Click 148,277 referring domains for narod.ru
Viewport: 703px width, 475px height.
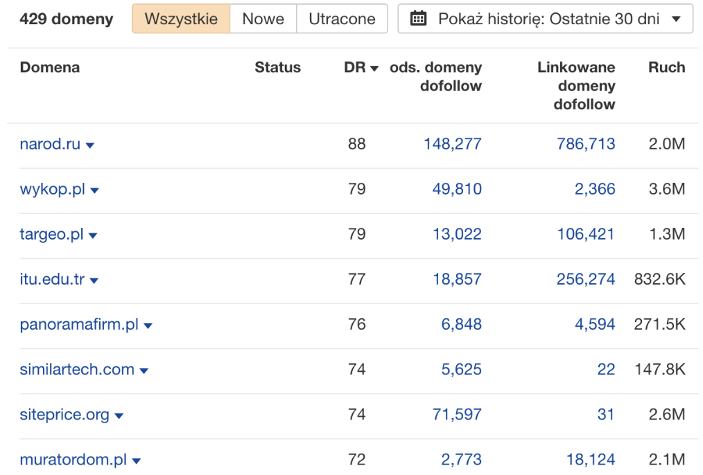(x=453, y=144)
